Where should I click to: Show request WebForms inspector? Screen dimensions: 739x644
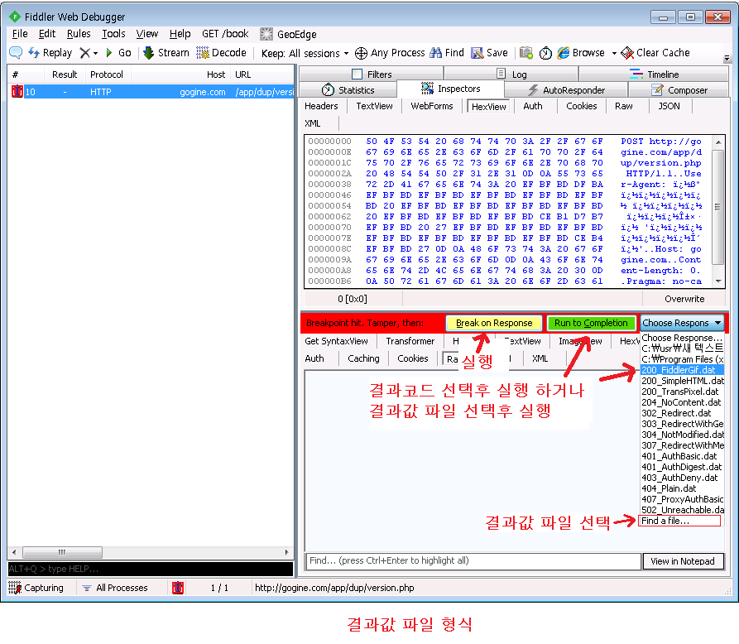[432, 106]
